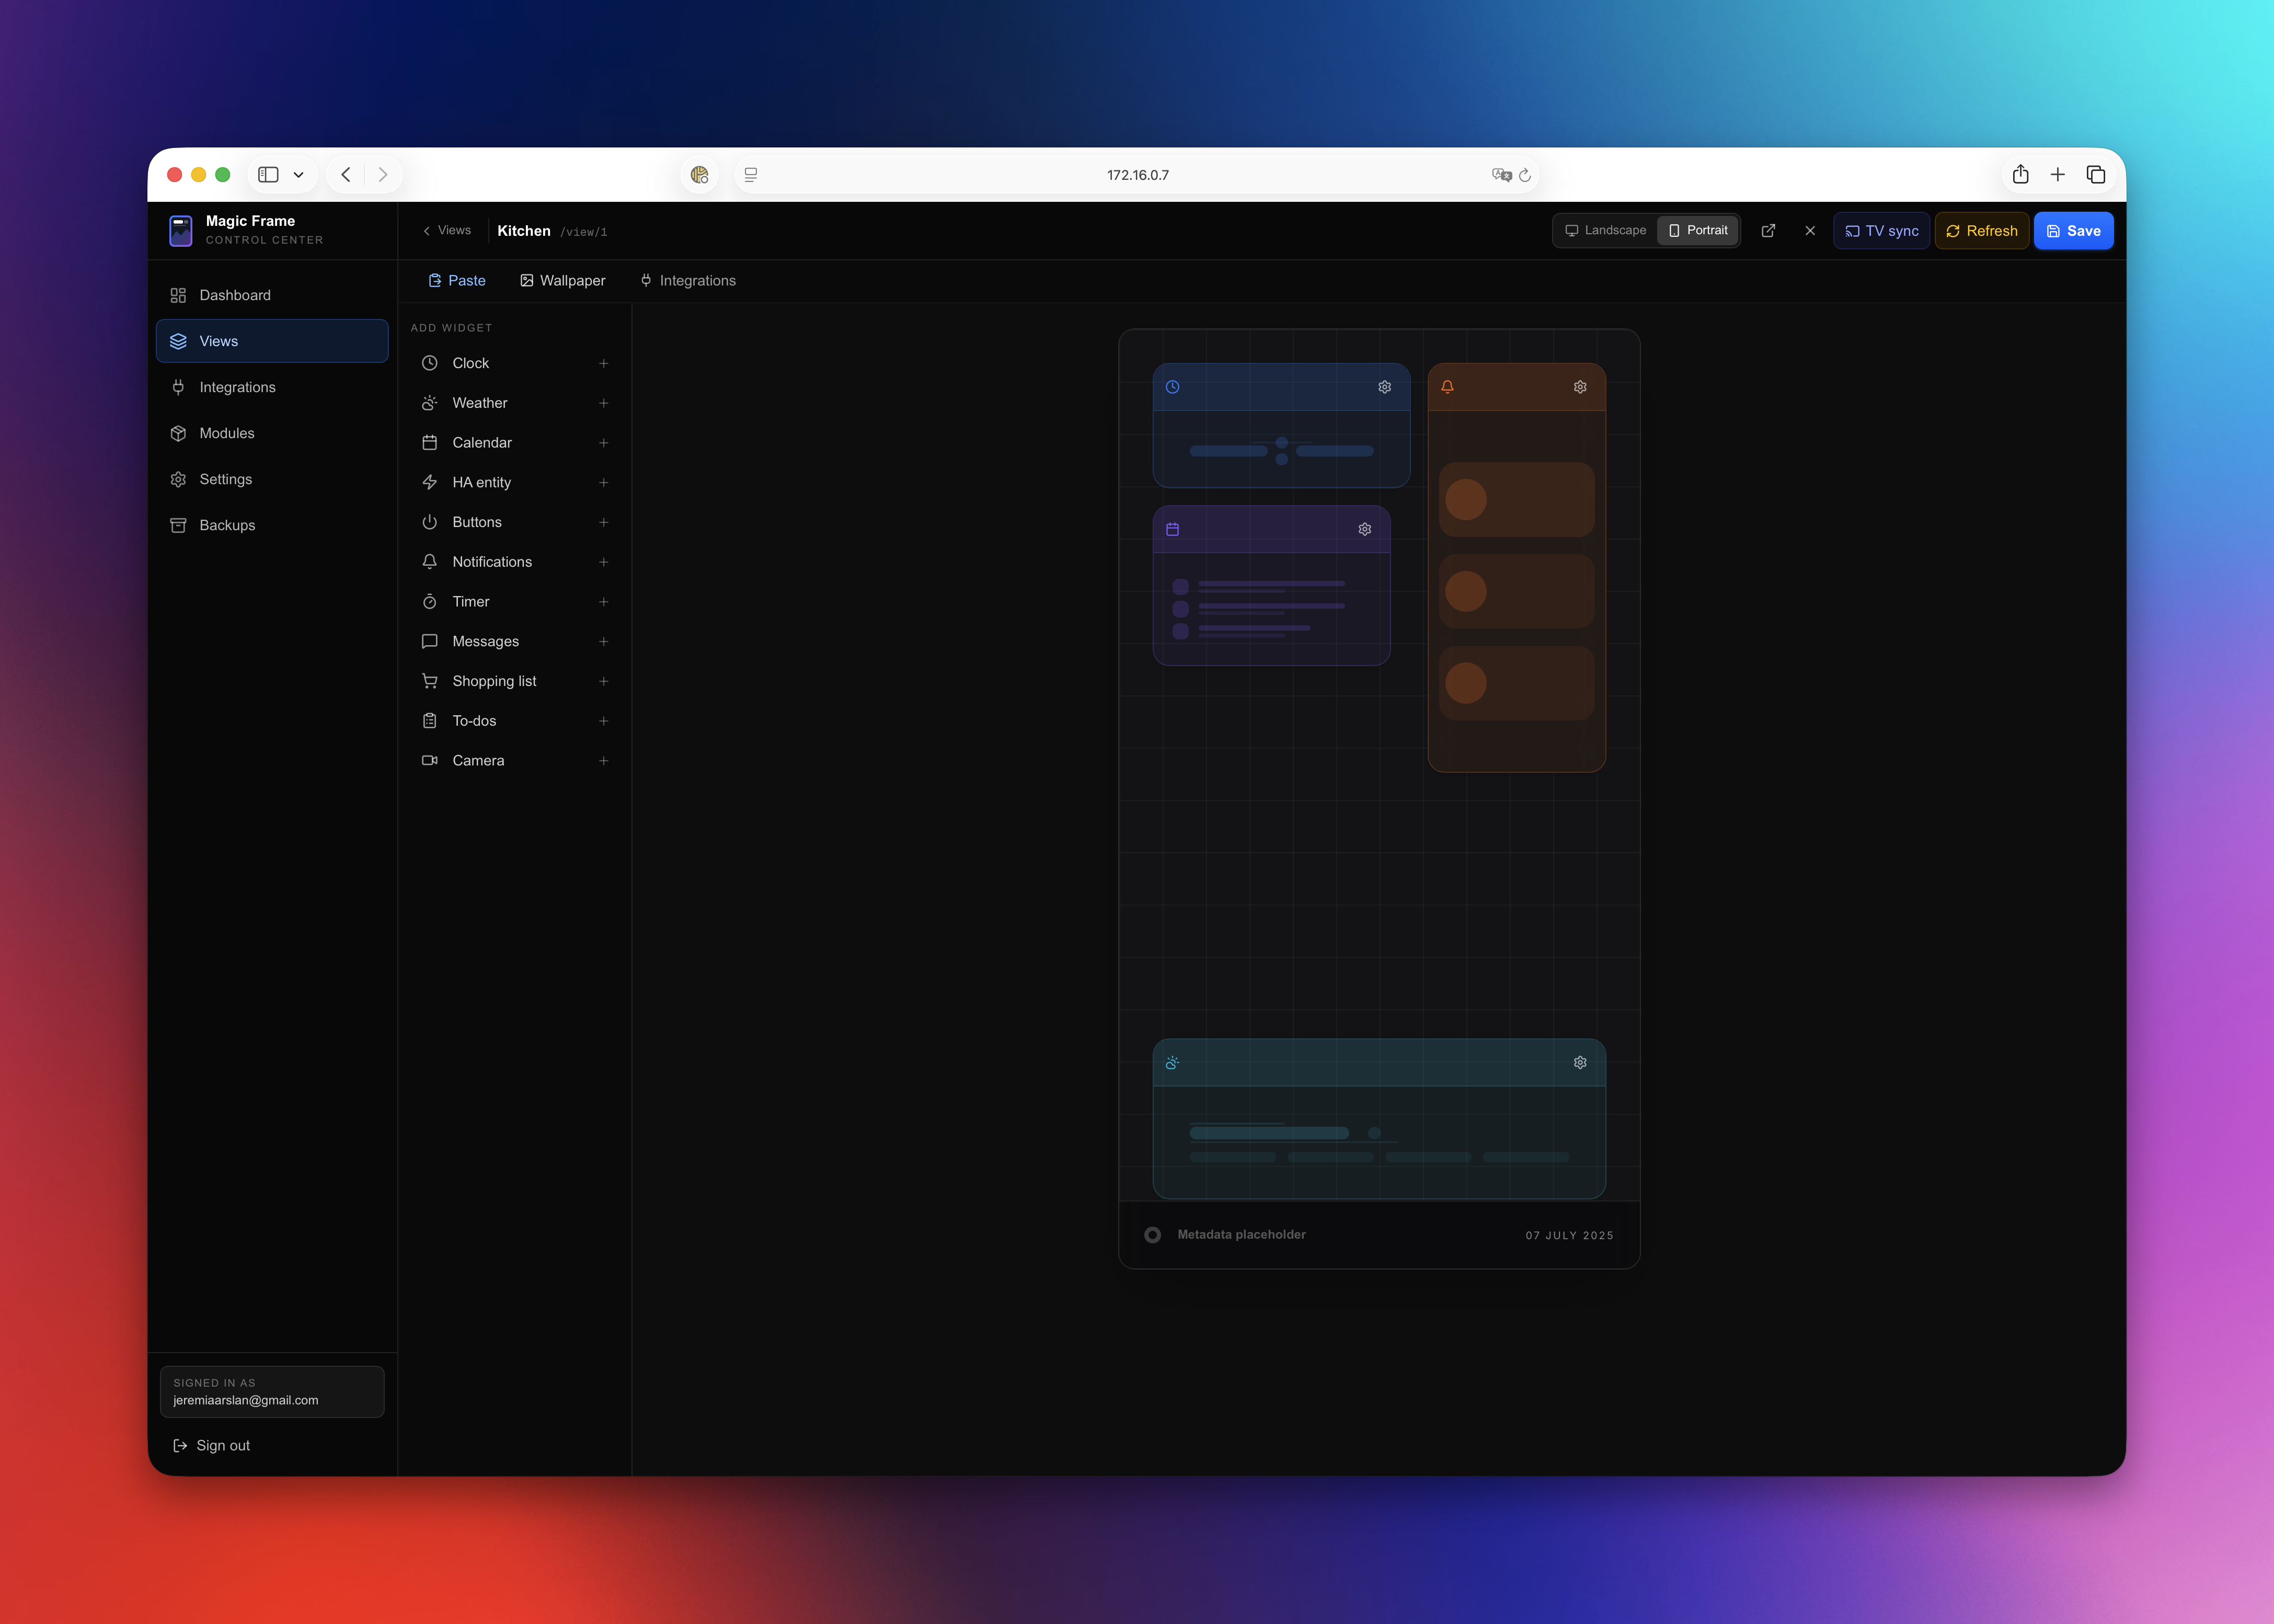This screenshot has width=2274, height=1624.
Task: Open the Modules section
Action: click(x=272, y=433)
